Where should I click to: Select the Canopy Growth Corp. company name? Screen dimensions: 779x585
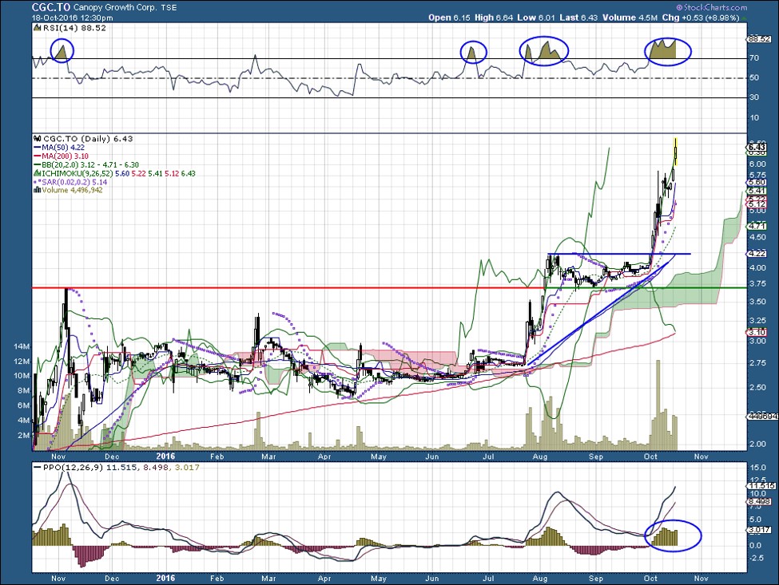click(115, 8)
